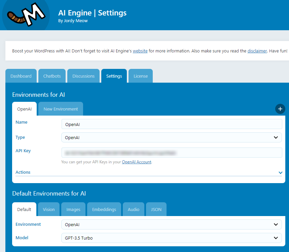Image resolution: width=289 pixels, height=252 pixels.
Task: Select the OpenAI environment tab
Action: tap(24, 109)
